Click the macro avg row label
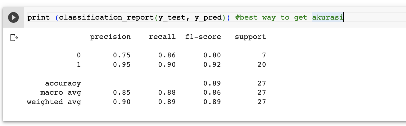Image resolution: width=406 pixels, height=126 pixels. click(61, 93)
